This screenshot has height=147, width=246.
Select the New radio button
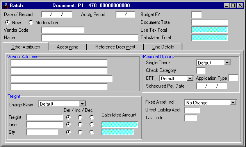click(x=7, y=22)
